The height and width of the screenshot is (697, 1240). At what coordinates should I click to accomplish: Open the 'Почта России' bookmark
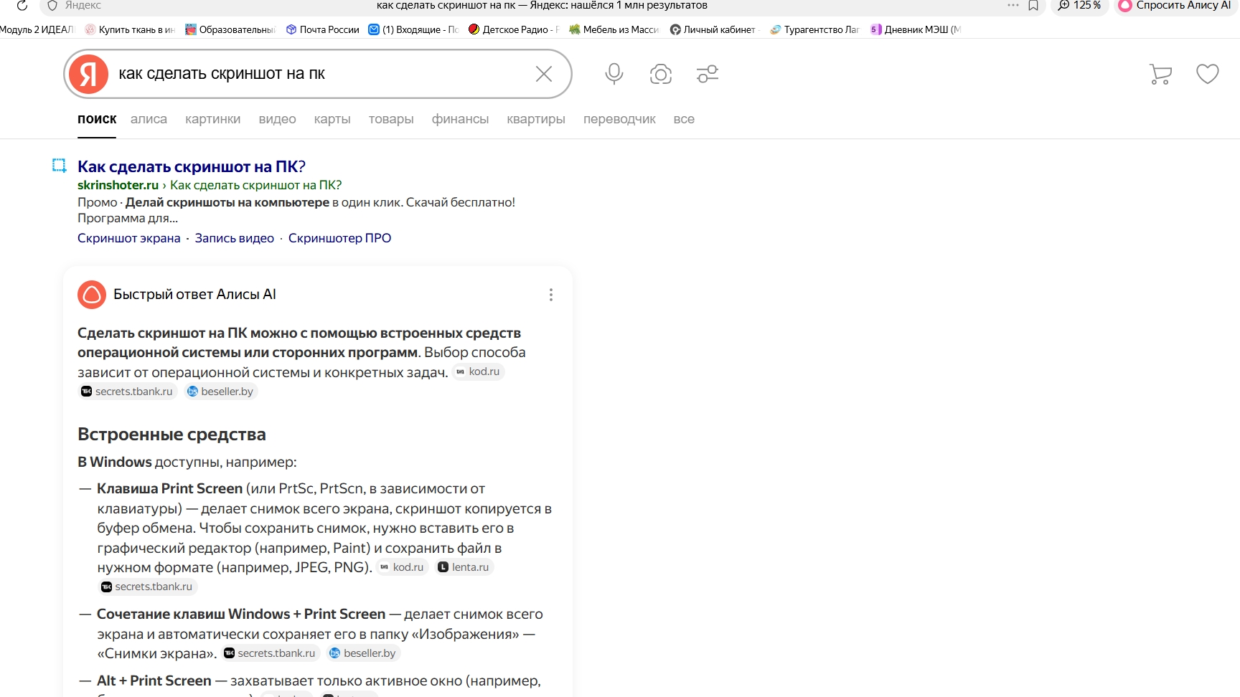click(322, 29)
